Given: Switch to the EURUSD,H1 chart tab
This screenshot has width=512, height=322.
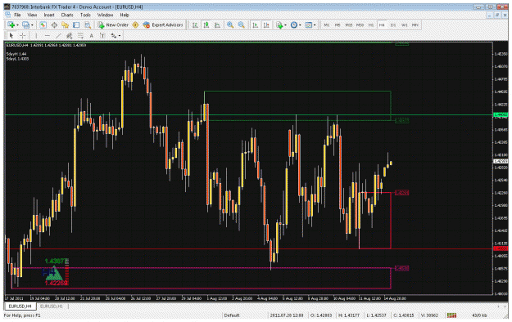Looking at the screenshot, I should pos(52,306).
